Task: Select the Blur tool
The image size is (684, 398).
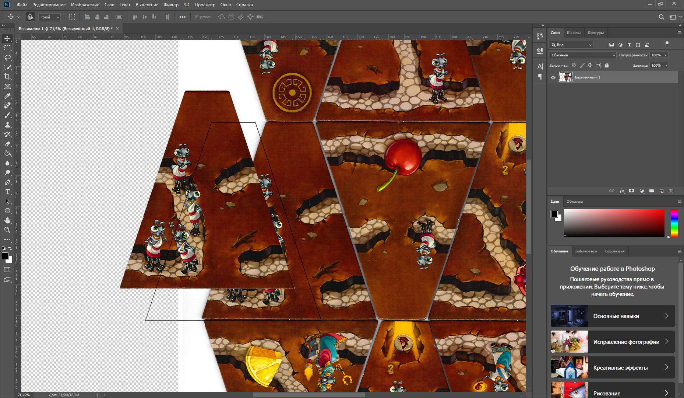Action: 7,163
